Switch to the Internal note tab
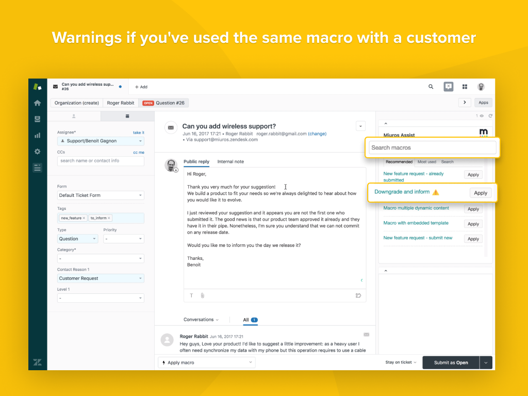This screenshot has height=396, width=528. pyautogui.click(x=230, y=162)
